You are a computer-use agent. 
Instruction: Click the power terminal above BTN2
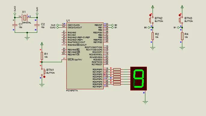coord(153,7)
